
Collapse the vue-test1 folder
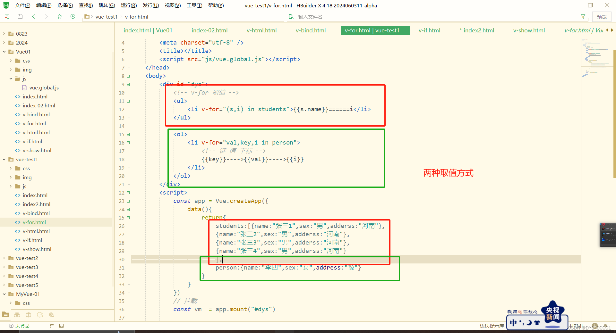(4, 159)
